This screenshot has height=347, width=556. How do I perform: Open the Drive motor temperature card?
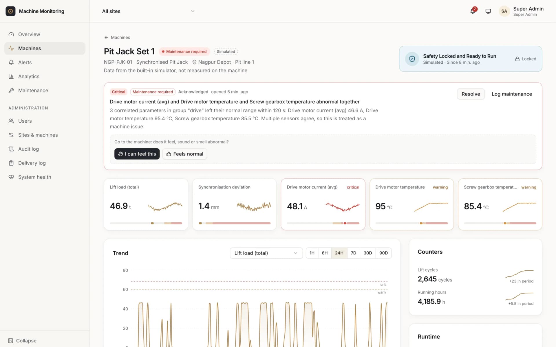[411, 204]
